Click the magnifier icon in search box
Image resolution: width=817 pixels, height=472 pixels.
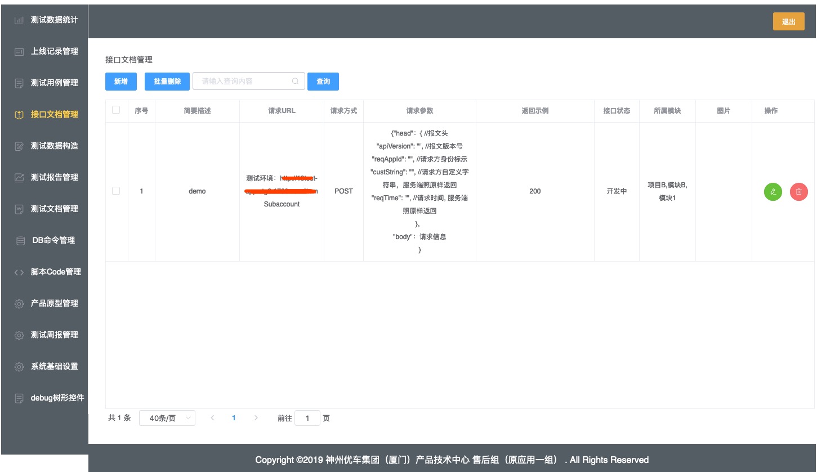click(295, 81)
